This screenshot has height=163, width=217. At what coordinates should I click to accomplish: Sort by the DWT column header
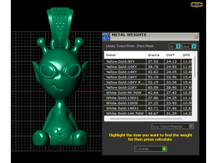click(x=172, y=55)
